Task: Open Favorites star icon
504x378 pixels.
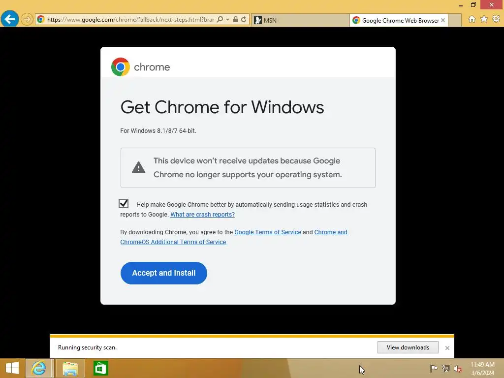Action: [484, 19]
